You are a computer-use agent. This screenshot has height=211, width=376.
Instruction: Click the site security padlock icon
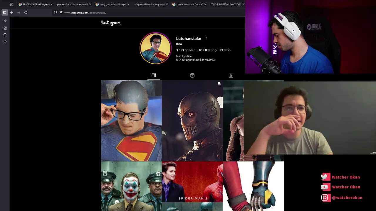(x=61, y=13)
